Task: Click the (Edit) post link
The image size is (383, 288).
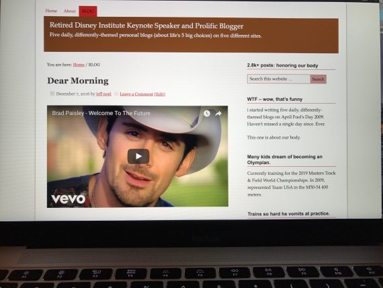Action: 160,94
